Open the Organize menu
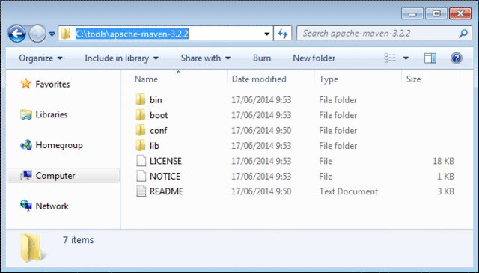479x273 pixels. click(40, 58)
